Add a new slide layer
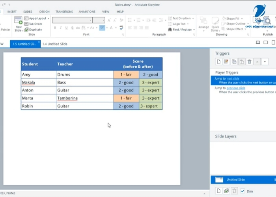 [219, 191]
